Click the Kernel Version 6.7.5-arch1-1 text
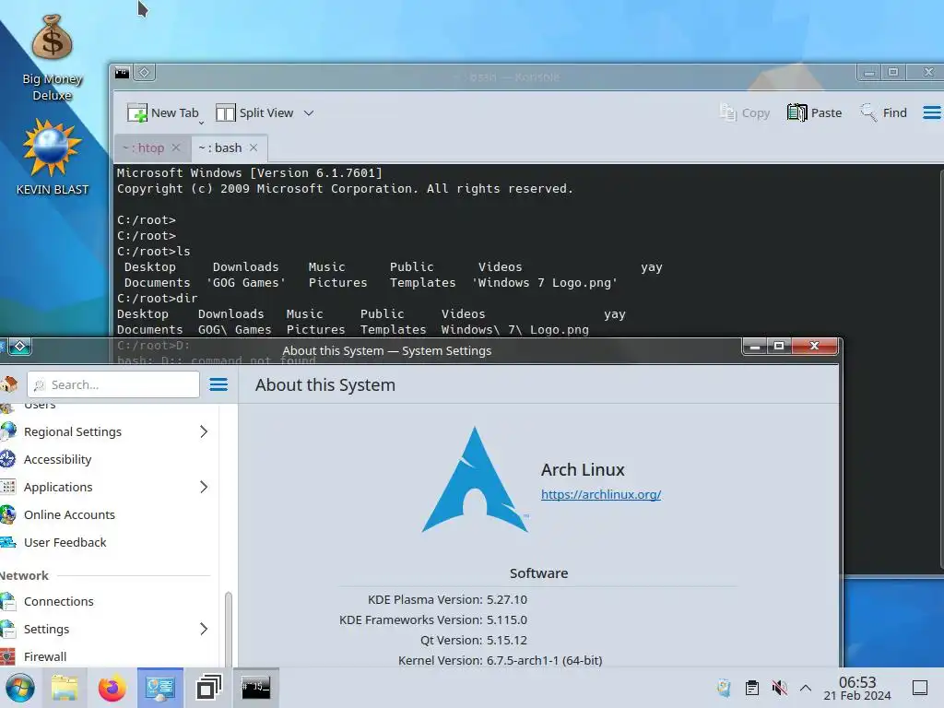Screen dimensions: 944x708 point(501,660)
